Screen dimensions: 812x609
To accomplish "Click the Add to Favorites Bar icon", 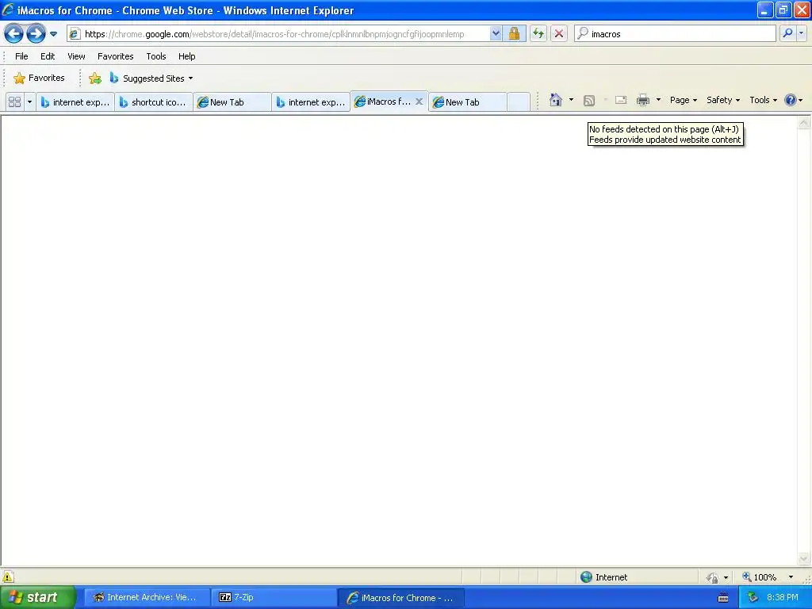I will point(95,79).
